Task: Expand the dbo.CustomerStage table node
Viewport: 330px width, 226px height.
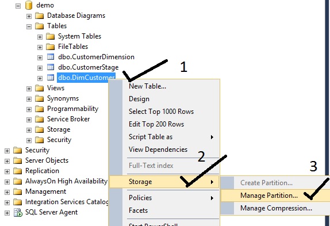Action: 40,68
